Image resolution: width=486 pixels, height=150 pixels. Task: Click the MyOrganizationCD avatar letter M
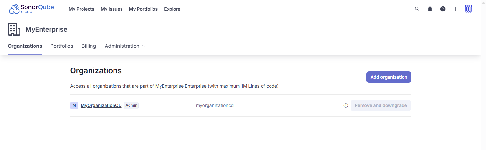click(74, 105)
